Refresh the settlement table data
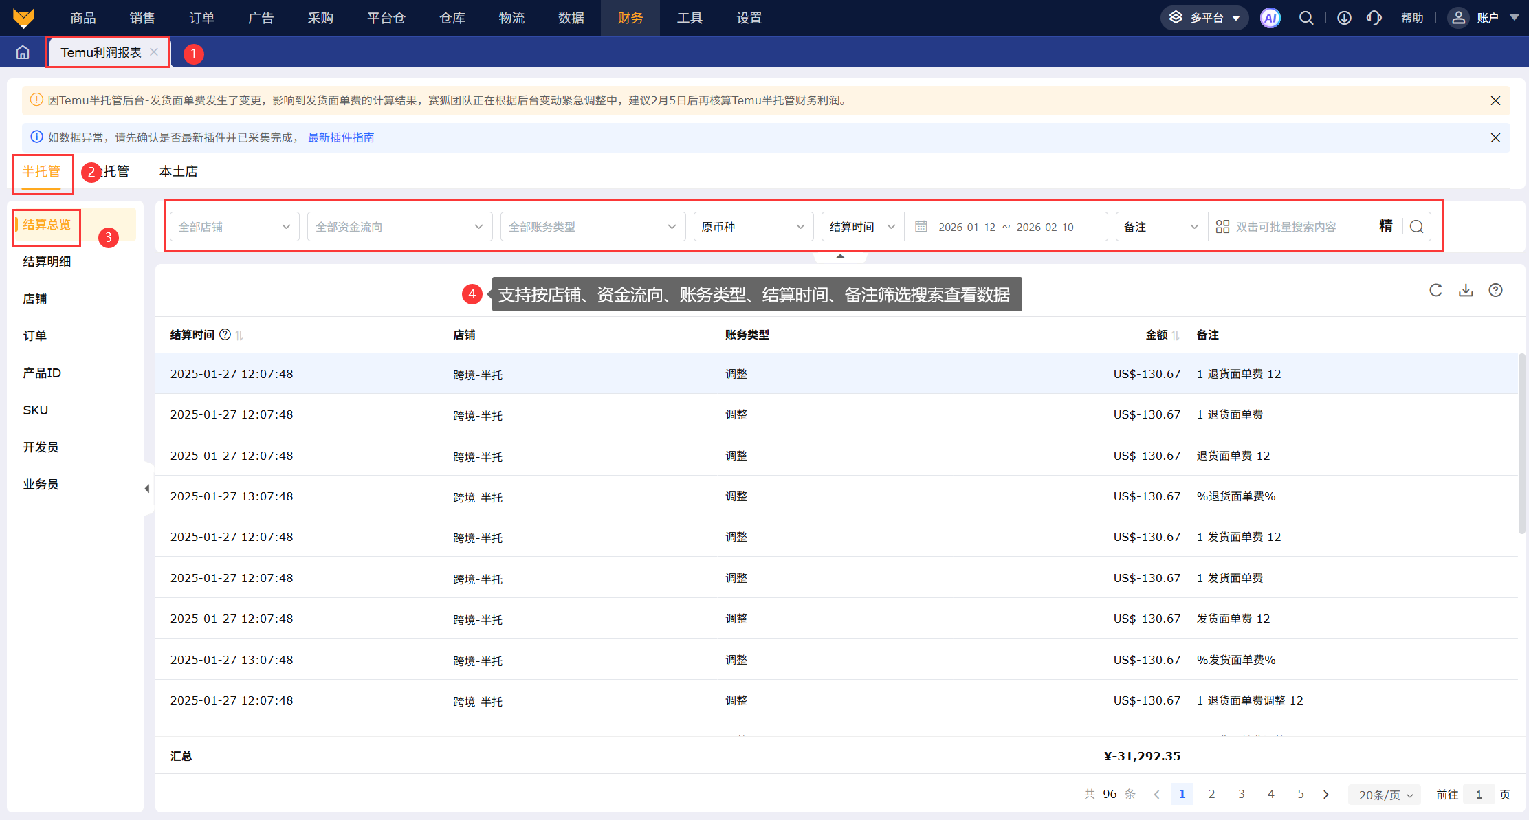This screenshot has height=820, width=1529. coord(1435,290)
